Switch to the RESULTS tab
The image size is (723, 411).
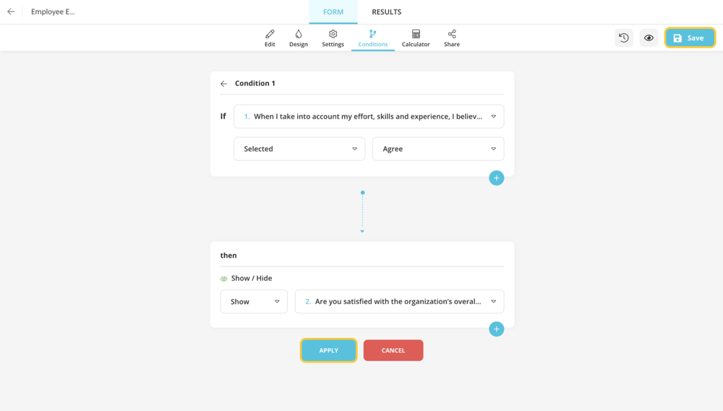click(x=386, y=12)
